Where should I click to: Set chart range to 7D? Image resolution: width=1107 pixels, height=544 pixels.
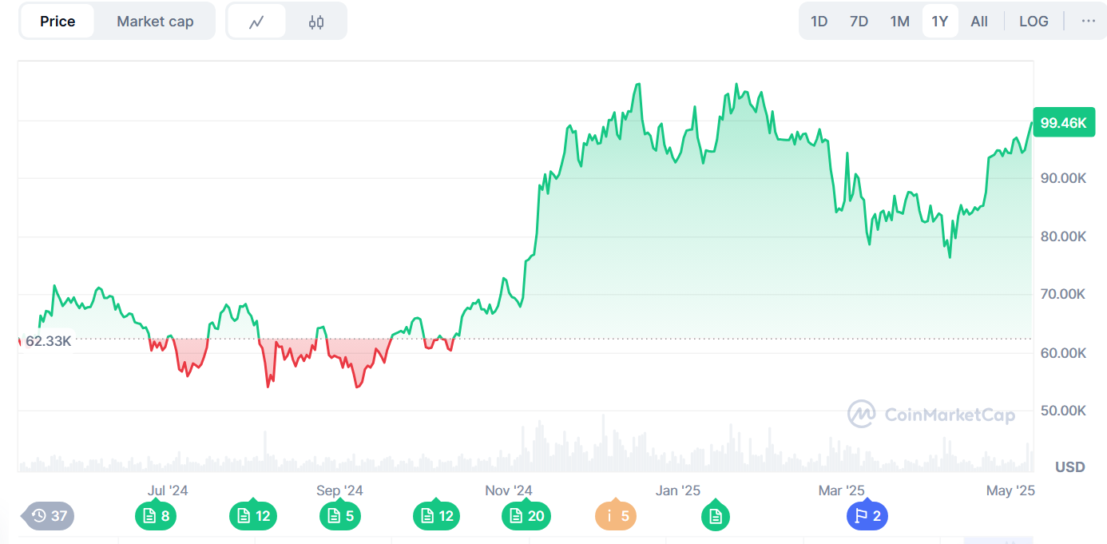[859, 22]
